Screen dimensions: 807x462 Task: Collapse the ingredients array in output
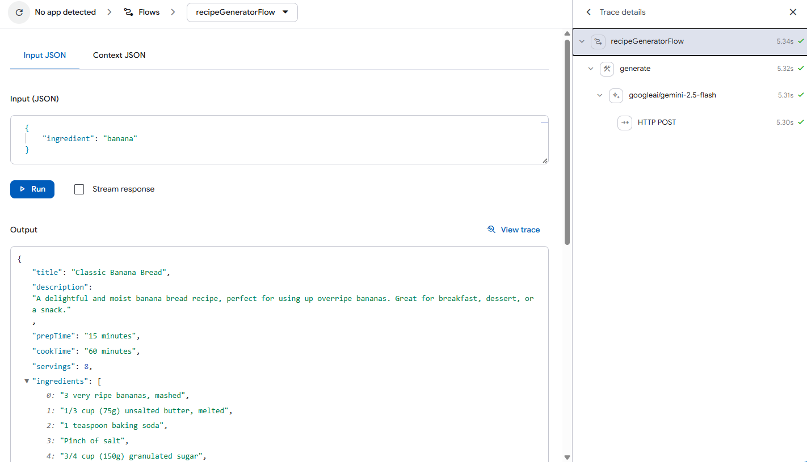point(27,382)
